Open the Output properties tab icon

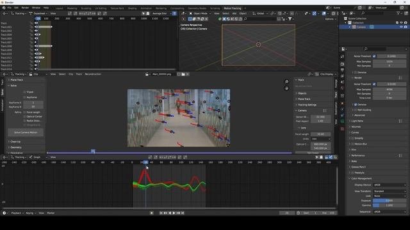[x=342, y=70]
